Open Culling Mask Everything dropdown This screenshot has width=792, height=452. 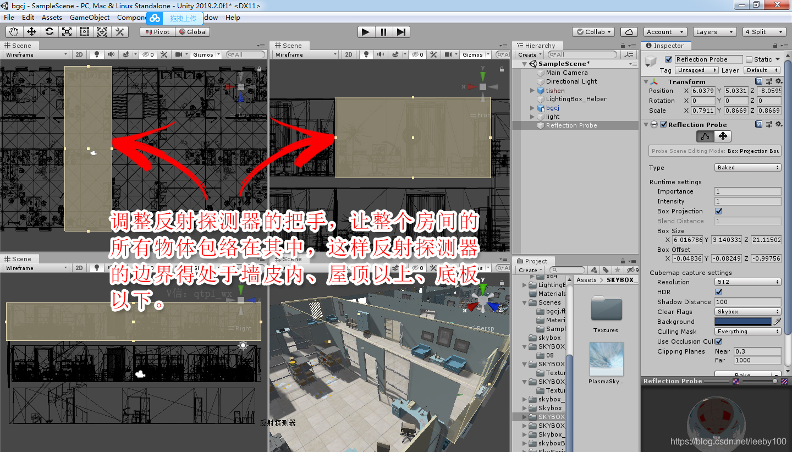[748, 332]
